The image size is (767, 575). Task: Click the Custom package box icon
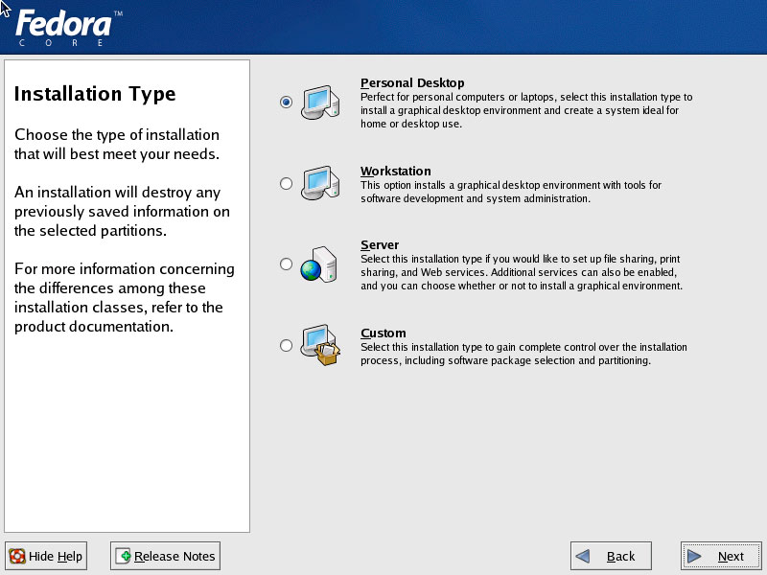click(320, 345)
